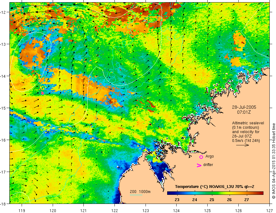Click the latitude -12 axis label
276x213 pixels.
coord(3,12)
